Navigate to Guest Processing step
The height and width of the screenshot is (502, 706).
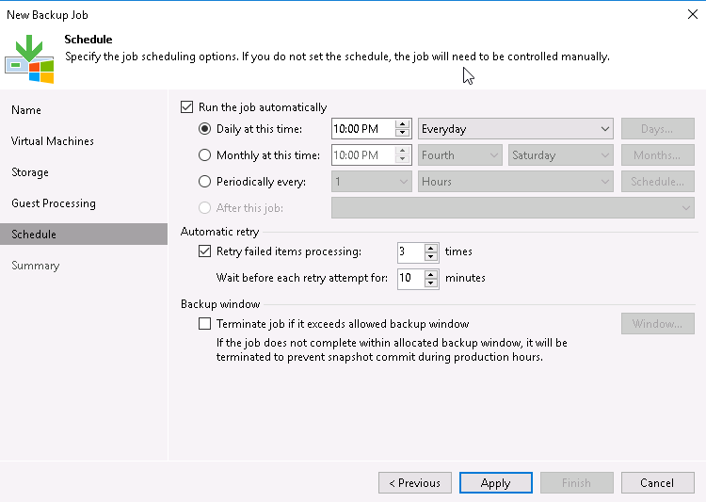(x=54, y=203)
